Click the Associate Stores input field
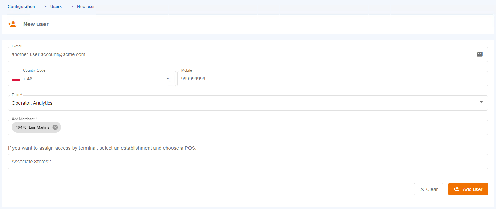The height and width of the screenshot is (209, 496). pos(243,162)
